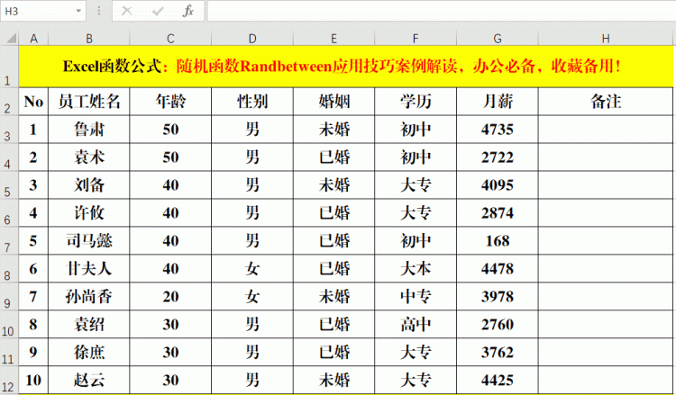Select column G header

pyautogui.click(x=498, y=39)
